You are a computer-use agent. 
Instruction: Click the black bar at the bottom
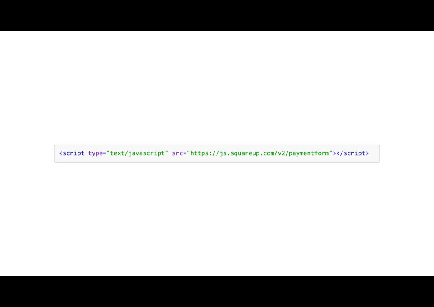(x=217, y=292)
